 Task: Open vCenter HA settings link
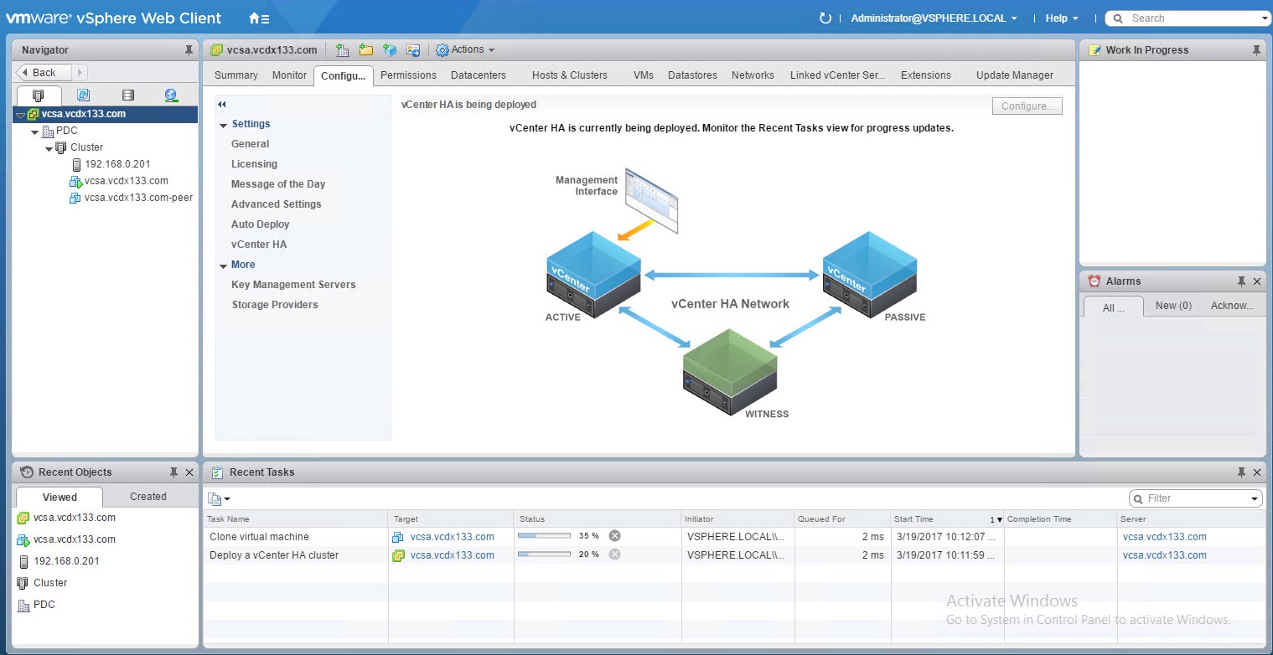258,245
